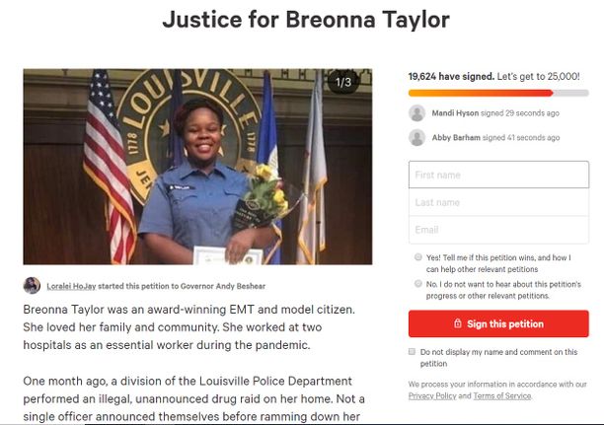Viewport: 604px width, 425px height.
Task: Click the signature progress bar
Action: coord(498,93)
